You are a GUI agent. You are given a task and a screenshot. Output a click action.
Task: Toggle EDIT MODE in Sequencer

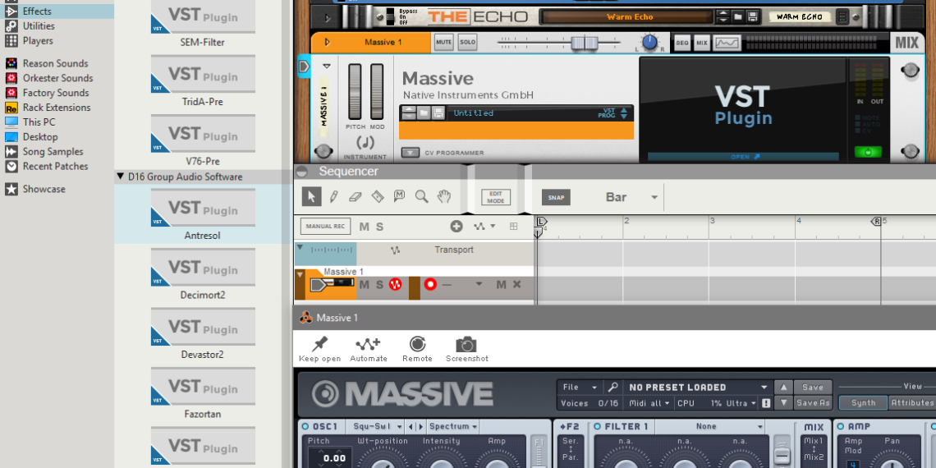[x=496, y=197]
